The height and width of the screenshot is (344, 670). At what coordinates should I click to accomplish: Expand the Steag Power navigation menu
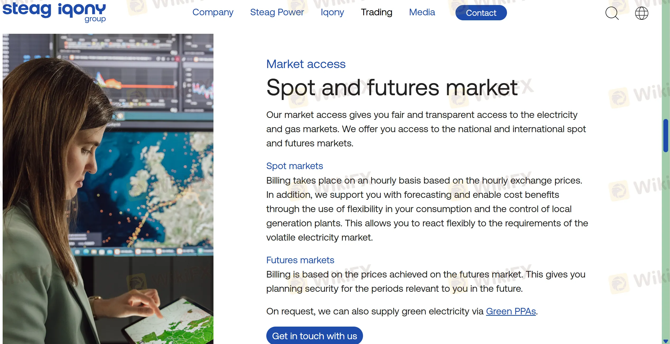[x=277, y=12]
